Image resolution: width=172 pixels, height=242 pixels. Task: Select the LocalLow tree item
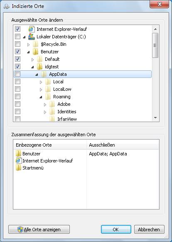pos(62,89)
